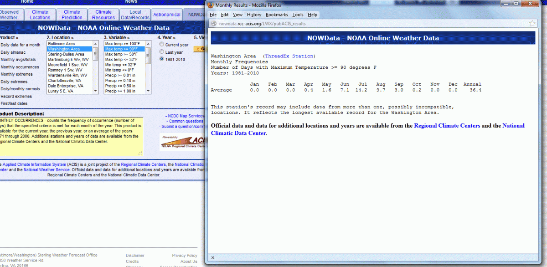This screenshot has height=267, width=547.
Task: Choose the Monthly occurrences product
Action: pyautogui.click(x=20, y=67)
